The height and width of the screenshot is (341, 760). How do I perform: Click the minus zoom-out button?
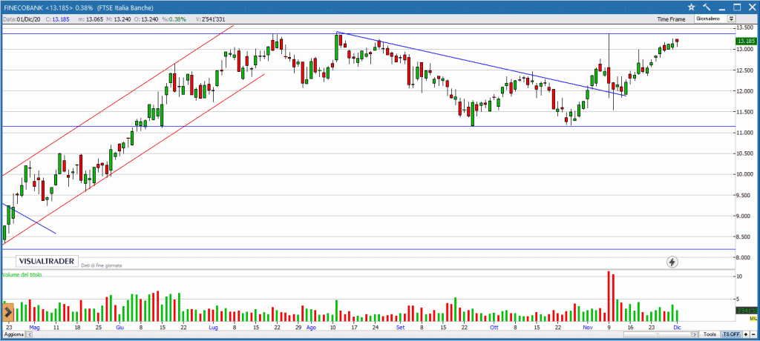(753, 334)
